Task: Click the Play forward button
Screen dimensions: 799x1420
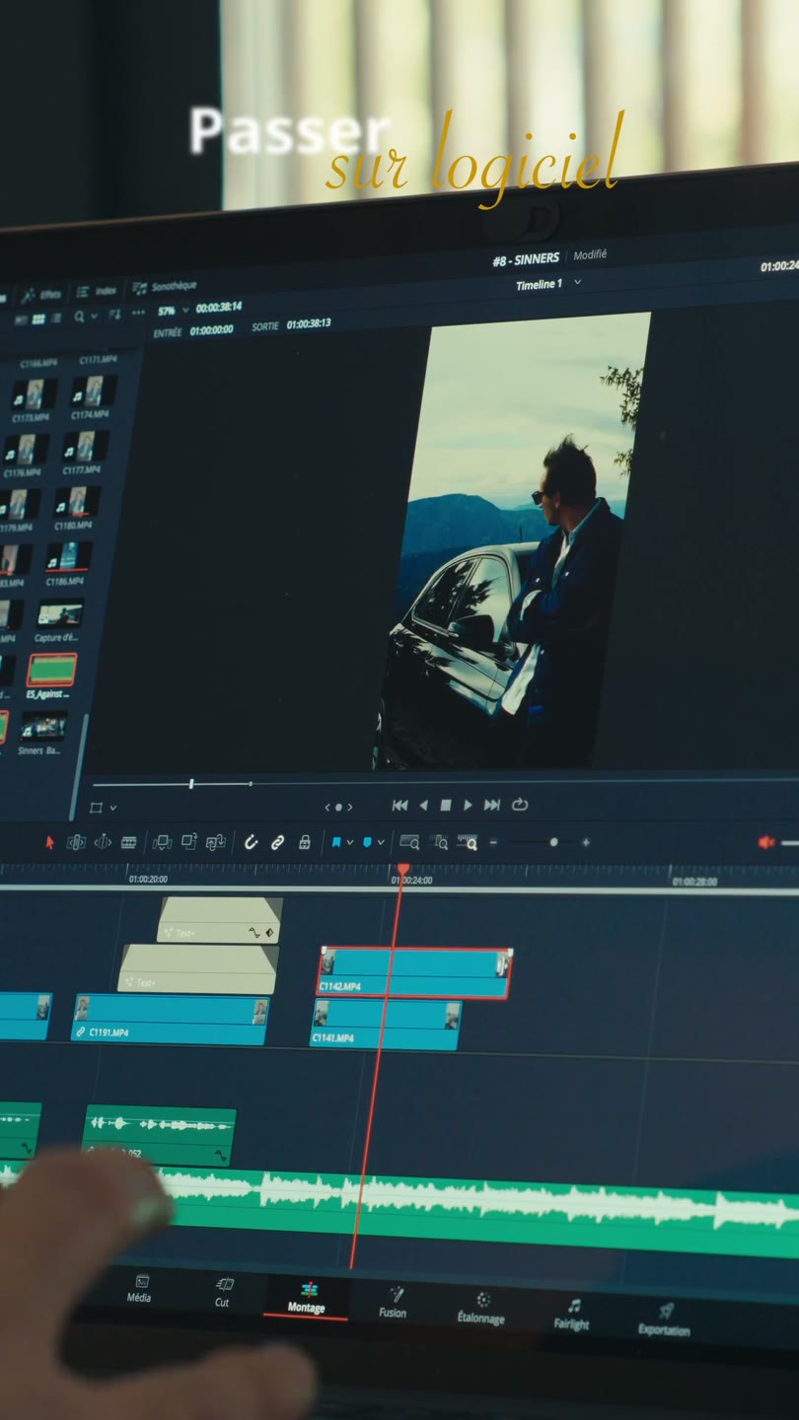Action: [468, 806]
